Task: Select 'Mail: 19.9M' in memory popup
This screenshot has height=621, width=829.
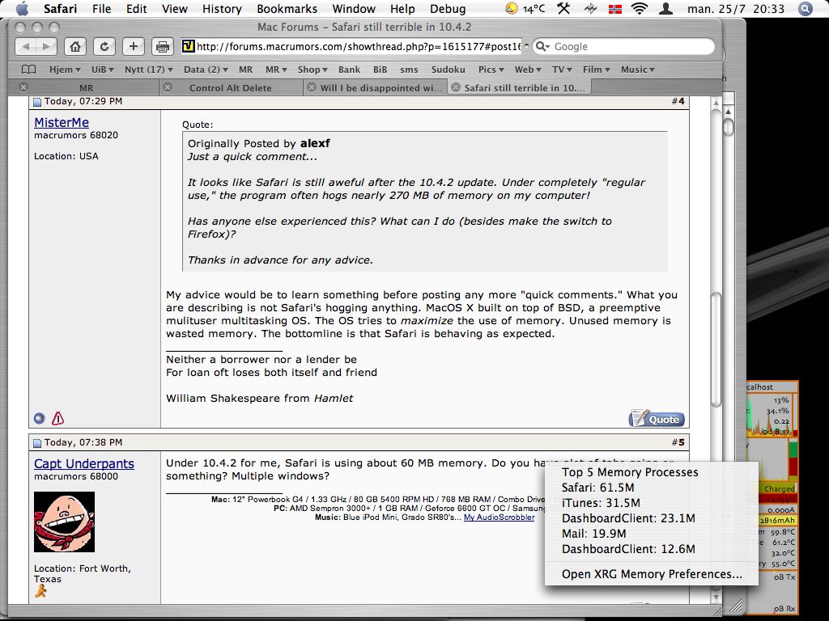Action: (x=652, y=534)
